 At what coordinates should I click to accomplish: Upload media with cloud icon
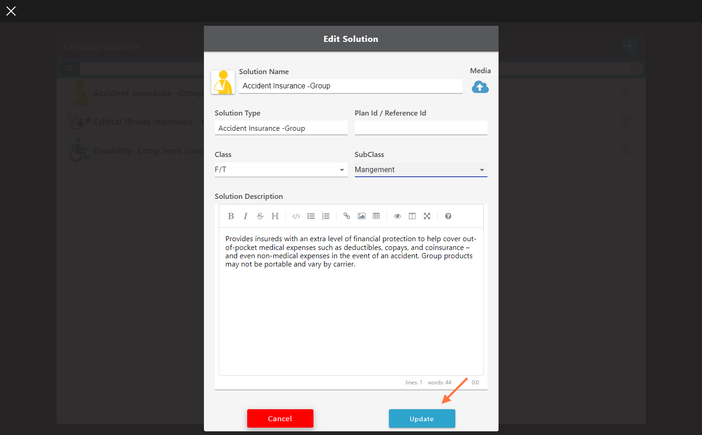pyautogui.click(x=480, y=87)
